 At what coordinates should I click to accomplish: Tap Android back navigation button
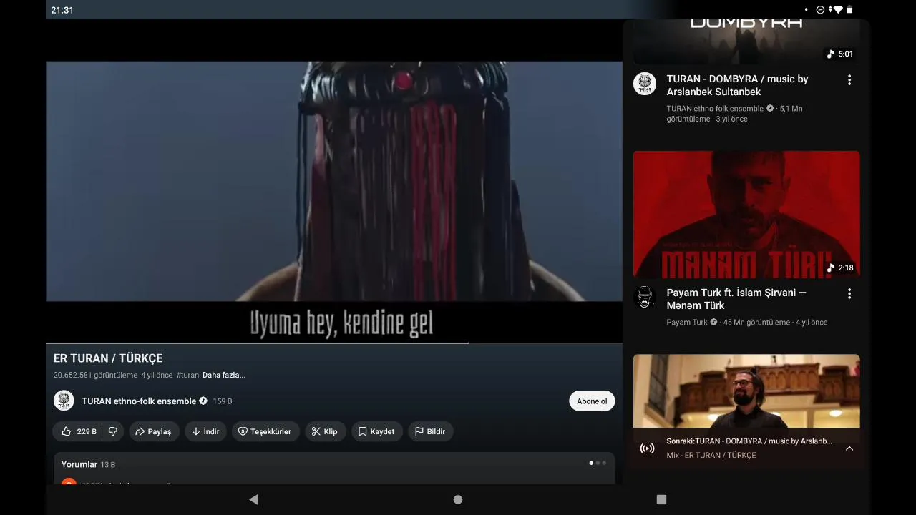253,499
